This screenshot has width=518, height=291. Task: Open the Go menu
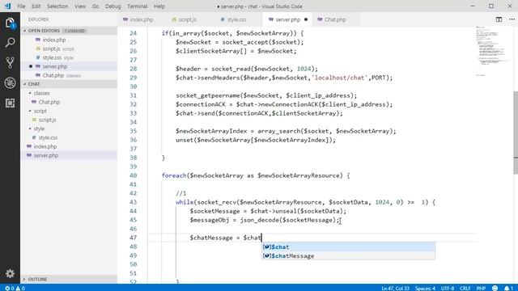pos(96,6)
